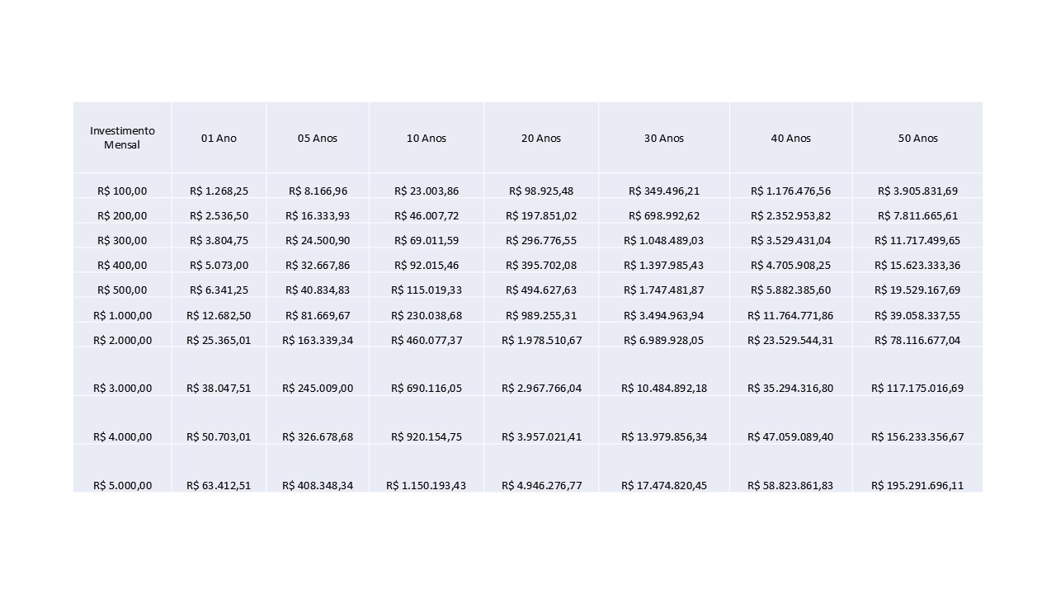Screen dimensions: 1056x594
Task: Click the "40 Anos" column header
Action: click(x=791, y=139)
